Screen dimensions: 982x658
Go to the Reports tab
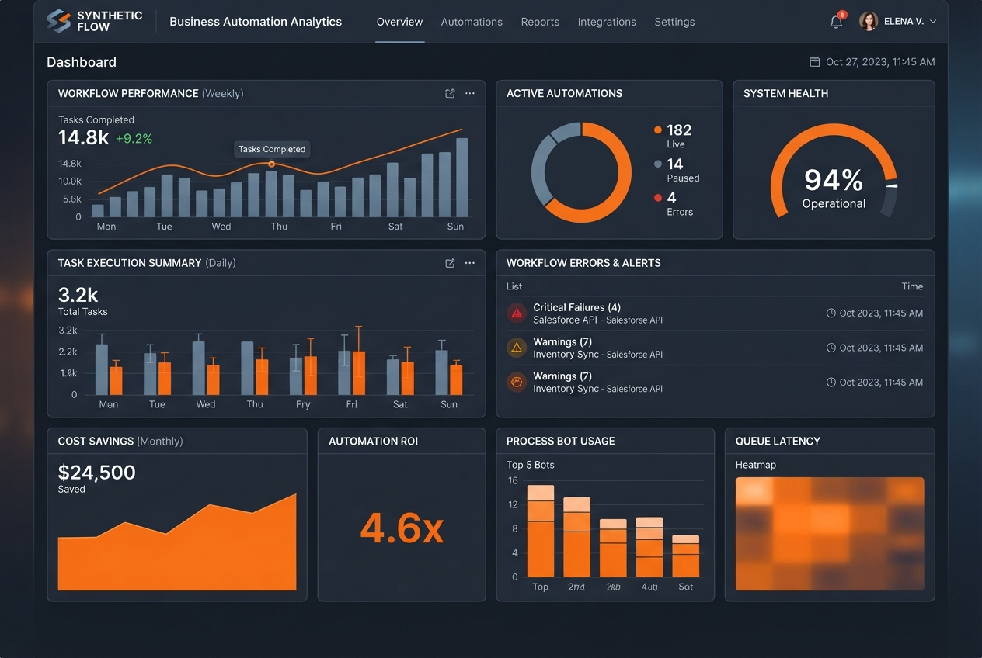tap(540, 22)
